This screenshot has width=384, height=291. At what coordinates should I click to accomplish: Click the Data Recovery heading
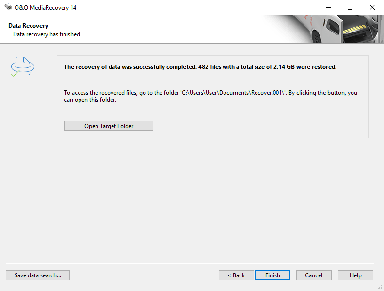[28, 26]
